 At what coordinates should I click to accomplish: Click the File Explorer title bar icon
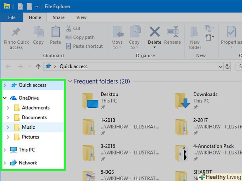pyautogui.click(x=7, y=6)
